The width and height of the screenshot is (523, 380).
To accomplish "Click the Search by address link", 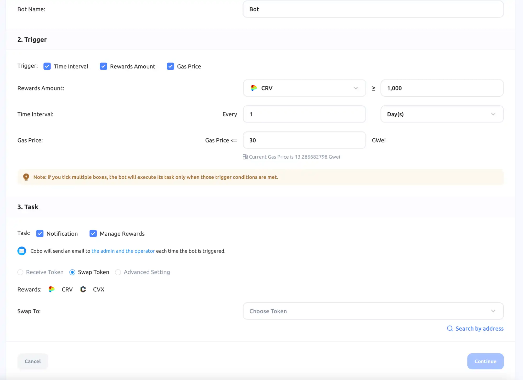I will tap(480, 329).
